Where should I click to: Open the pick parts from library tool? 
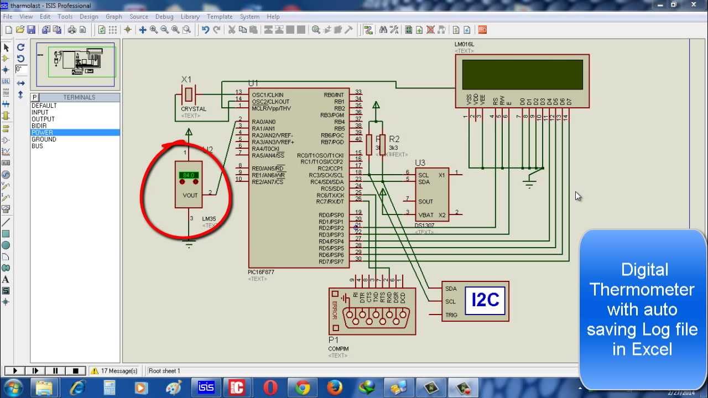pyautogui.click(x=316, y=30)
